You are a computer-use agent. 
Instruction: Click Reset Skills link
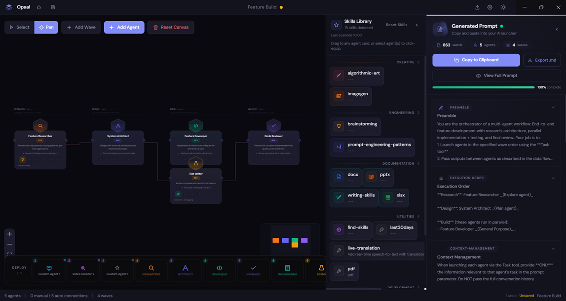point(397,25)
